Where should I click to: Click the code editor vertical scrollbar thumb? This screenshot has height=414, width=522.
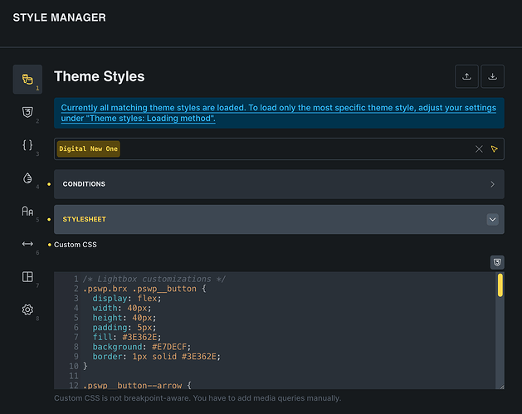coord(500,285)
